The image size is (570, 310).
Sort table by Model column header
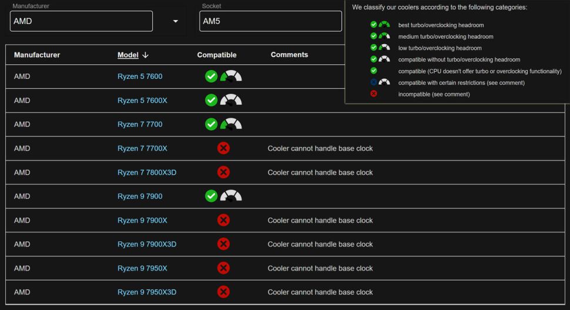point(128,55)
